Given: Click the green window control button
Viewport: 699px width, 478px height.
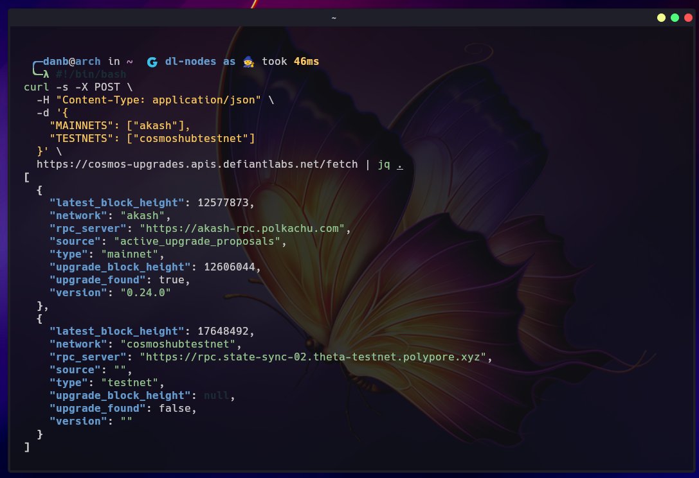Looking at the screenshot, I should click(x=675, y=18).
